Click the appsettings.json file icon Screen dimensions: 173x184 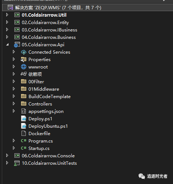coord(24,111)
